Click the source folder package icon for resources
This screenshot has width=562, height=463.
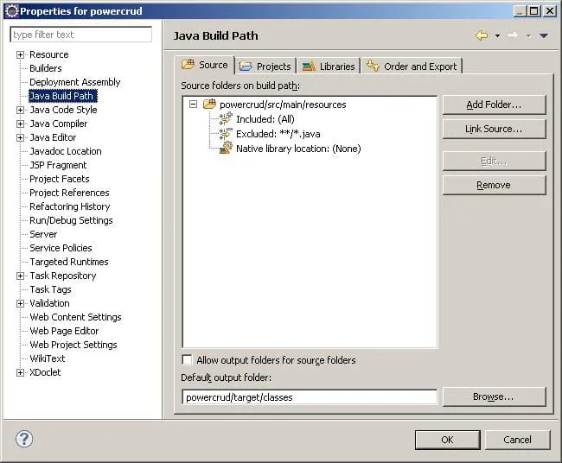(x=210, y=104)
